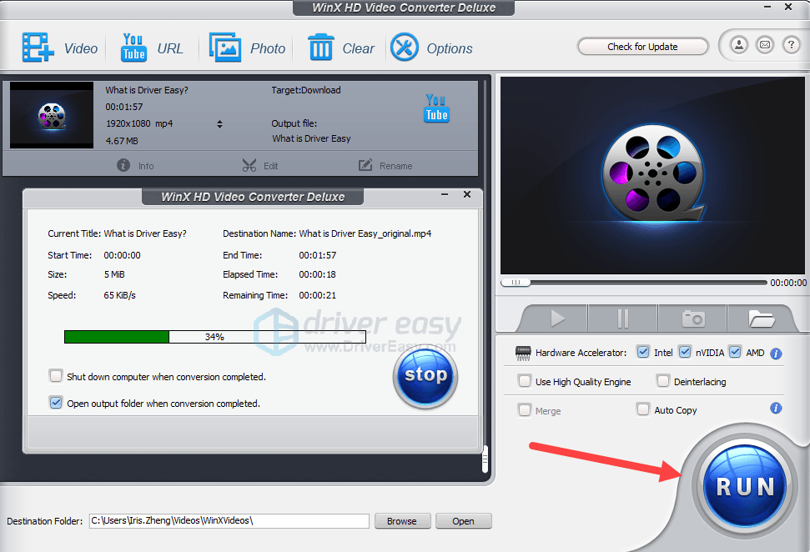Clear the list with trash icon
Image resolution: width=810 pixels, height=552 pixels.
pyautogui.click(x=320, y=48)
